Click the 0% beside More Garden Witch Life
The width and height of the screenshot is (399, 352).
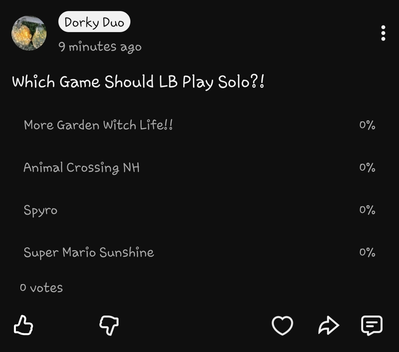[367, 125]
